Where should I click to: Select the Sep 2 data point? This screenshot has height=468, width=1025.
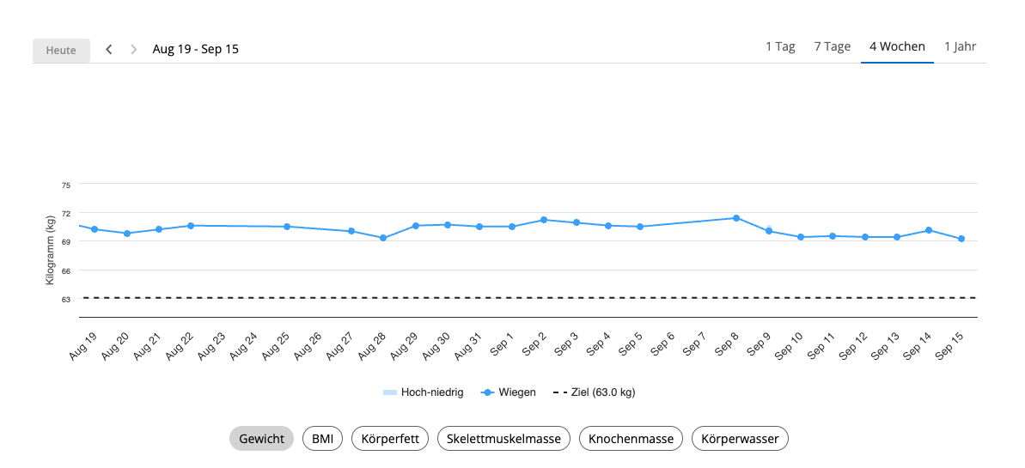pos(544,220)
